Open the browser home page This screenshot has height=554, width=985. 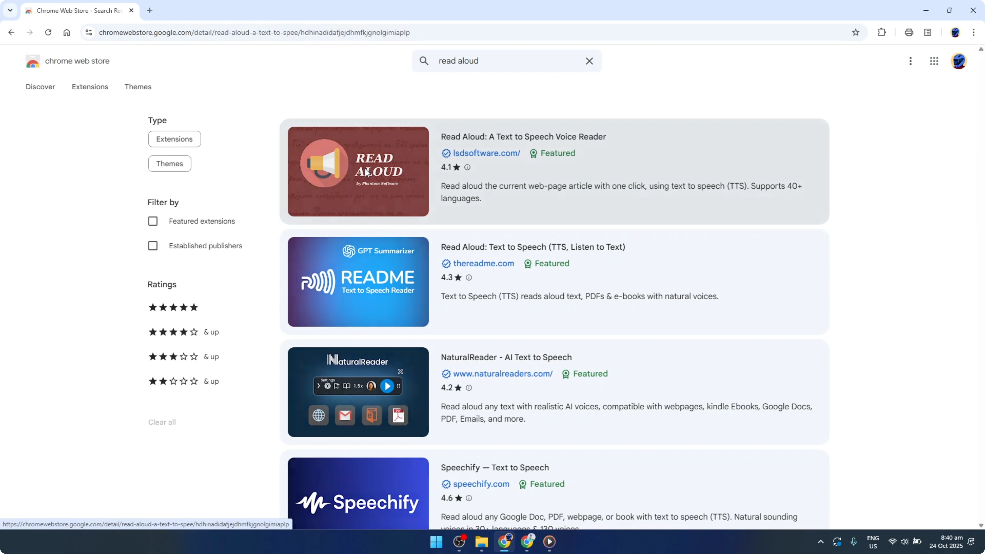coord(67,32)
